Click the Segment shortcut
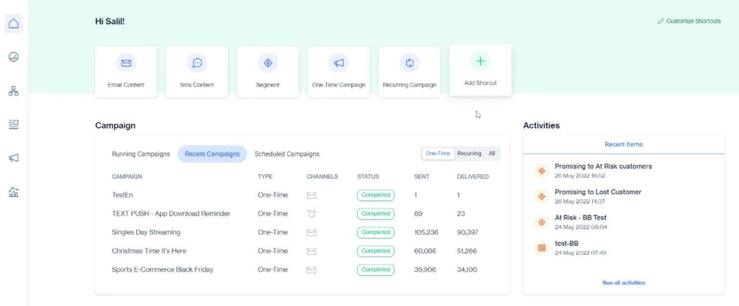 point(268,72)
